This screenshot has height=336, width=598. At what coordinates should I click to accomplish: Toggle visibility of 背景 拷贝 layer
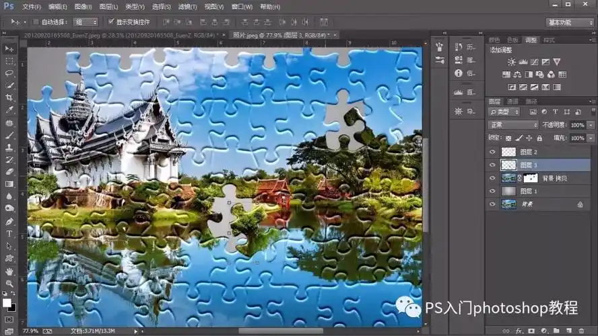pyautogui.click(x=492, y=178)
